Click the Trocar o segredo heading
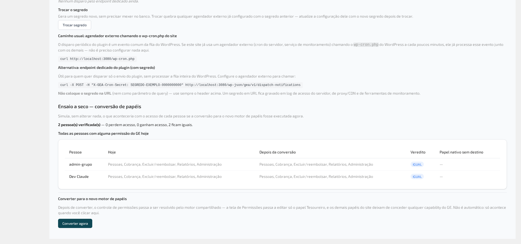The image size is (521, 244). click(x=73, y=10)
